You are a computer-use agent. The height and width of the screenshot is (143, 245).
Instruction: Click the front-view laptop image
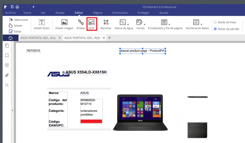click(x=140, y=112)
